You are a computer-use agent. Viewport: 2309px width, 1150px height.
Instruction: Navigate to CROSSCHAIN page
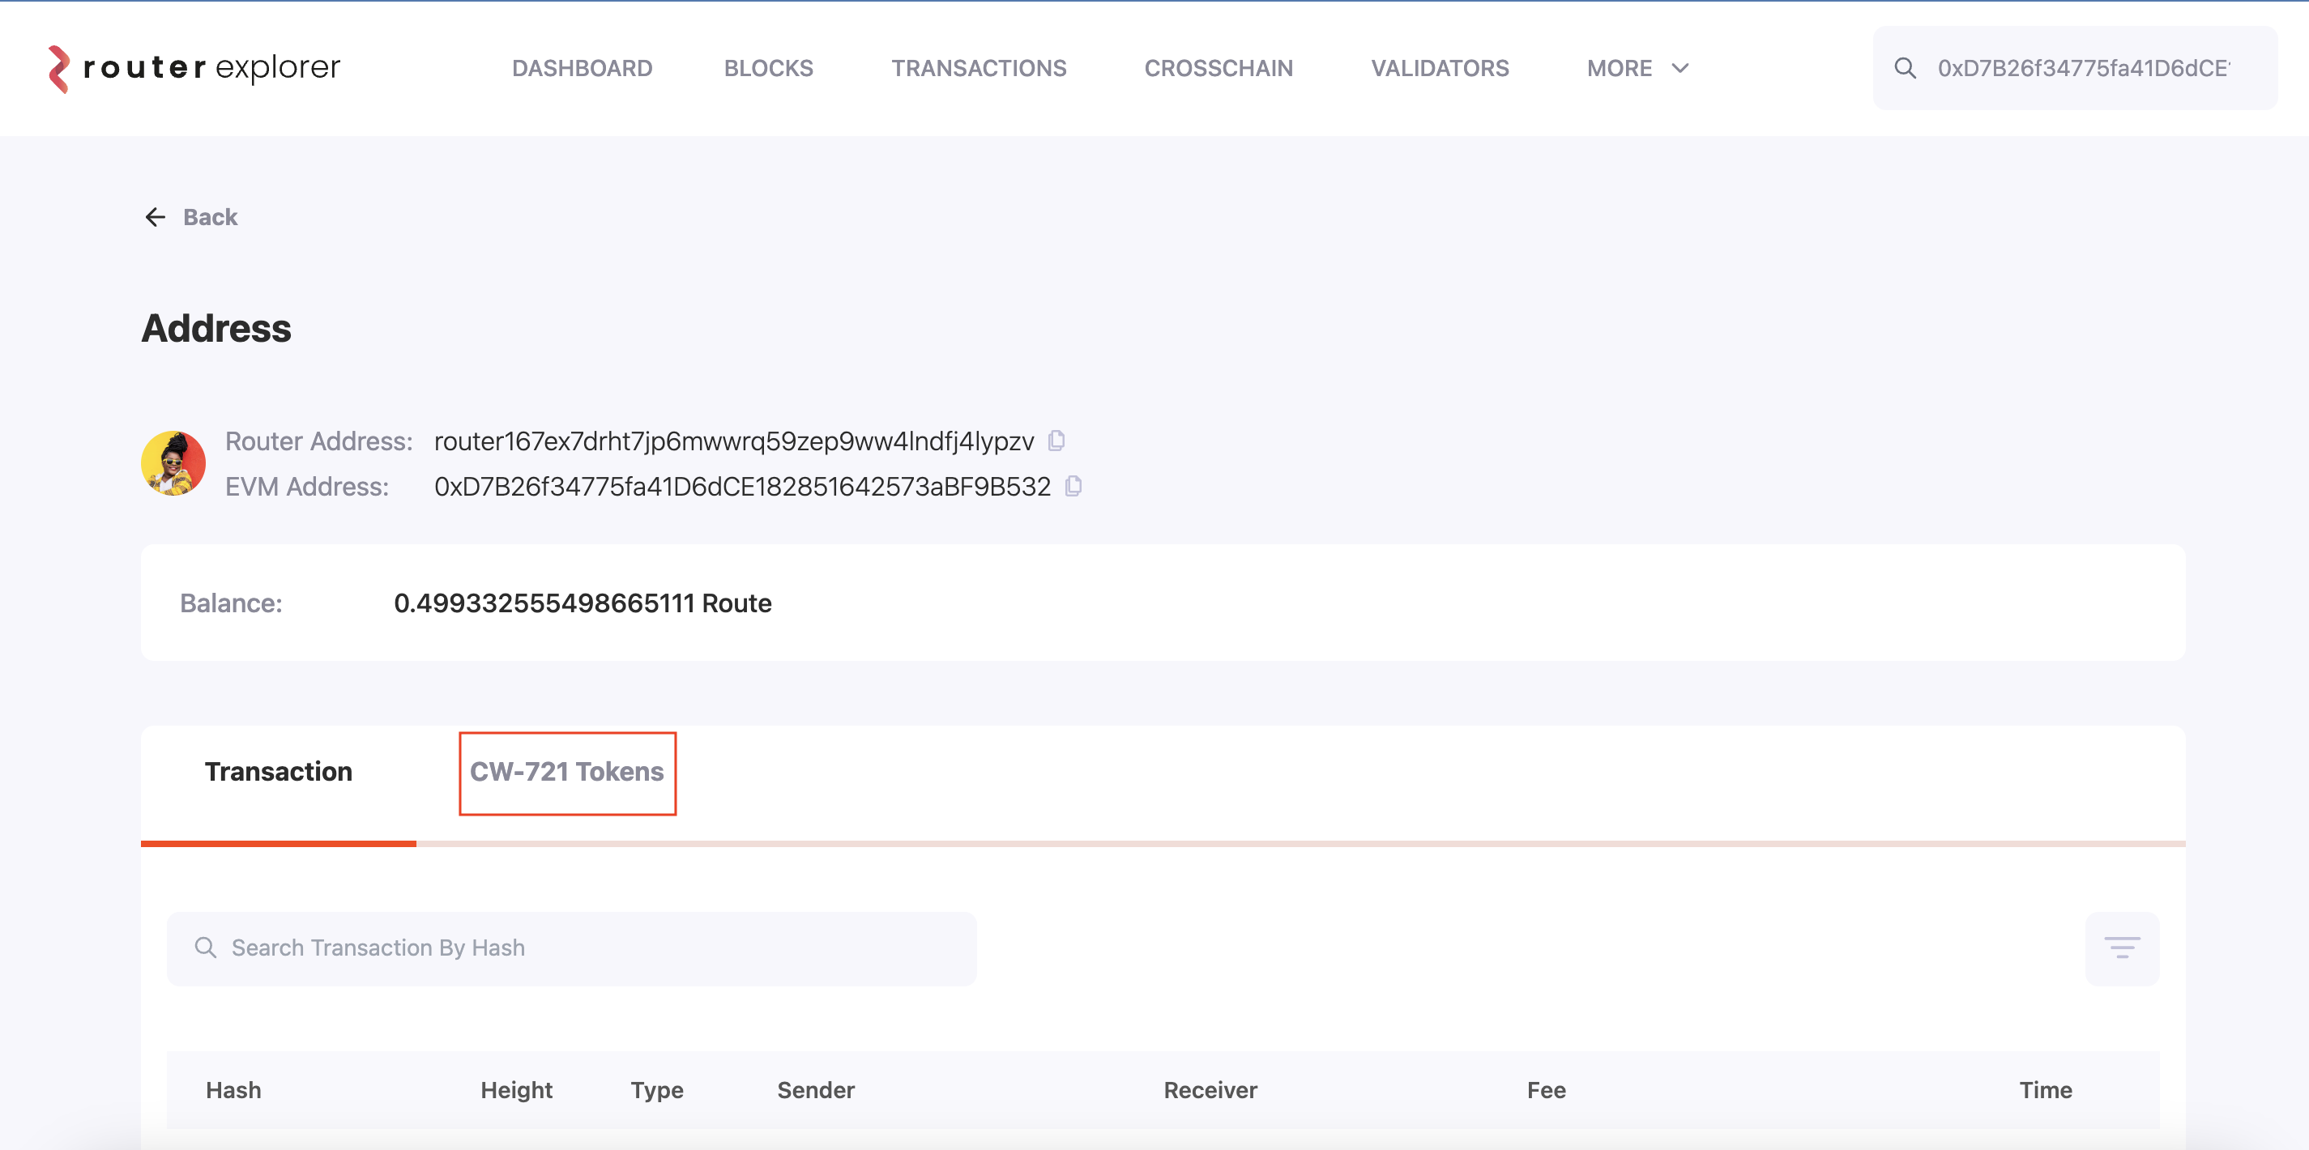[1219, 68]
